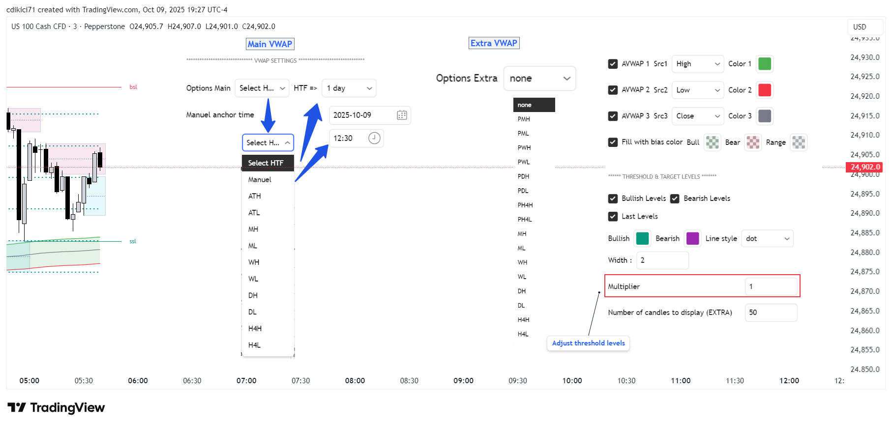892x426 pixels.
Task: Disable the Last Levels checkbox
Action: [613, 216]
